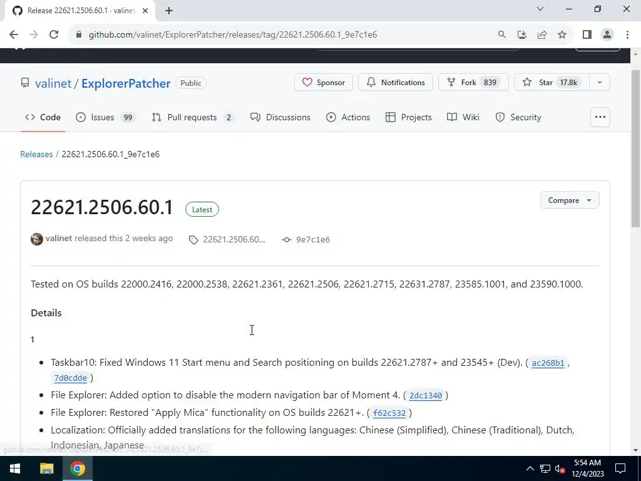Open the Discussions tab
This screenshot has height=481, width=641.
(280, 117)
